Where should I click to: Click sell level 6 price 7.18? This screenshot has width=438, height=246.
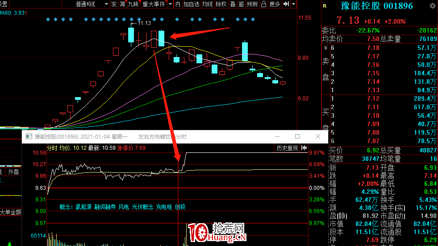(x=373, y=48)
